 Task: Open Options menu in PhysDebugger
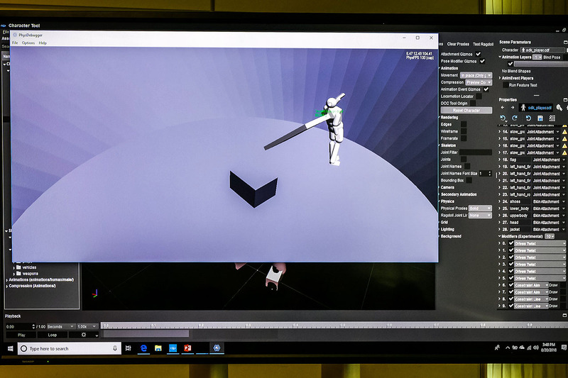28,43
